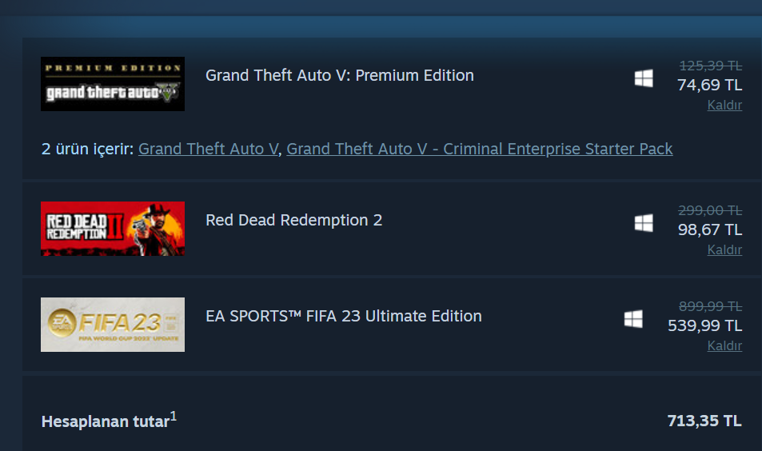Image resolution: width=762 pixels, height=451 pixels.
Task: Click the Windows icon beside FIFA 23
Action: click(x=633, y=319)
